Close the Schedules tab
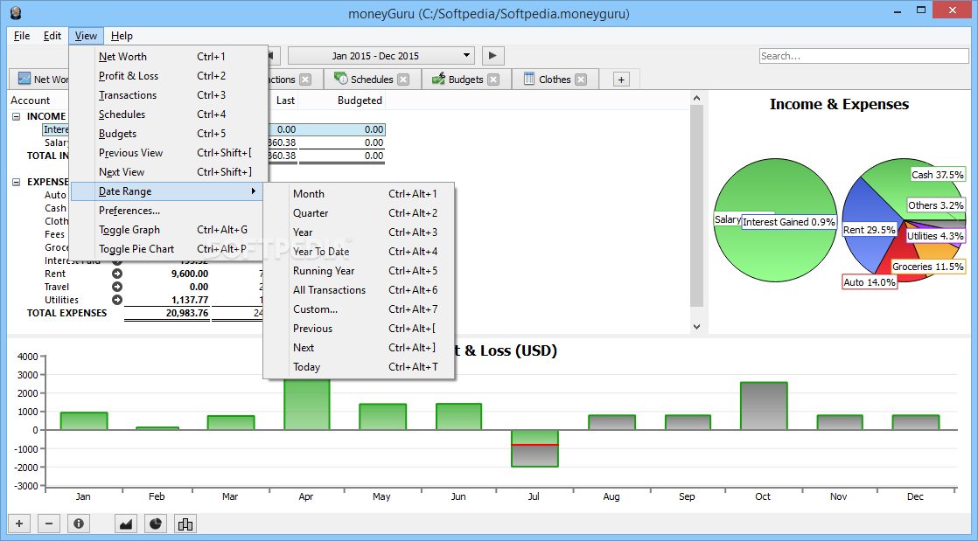Viewport: 978px width, 541px height. [x=403, y=80]
